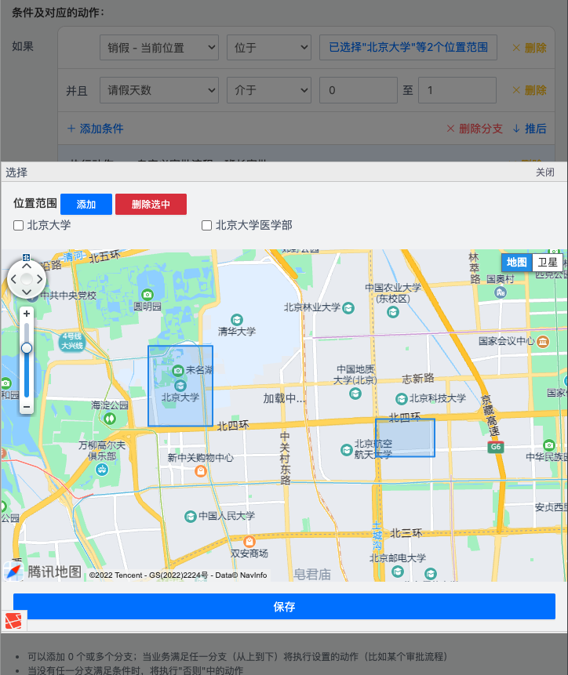Click the red 删除选中 button
This screenshot has width=568, height=675.
click(x=151, y=204)
